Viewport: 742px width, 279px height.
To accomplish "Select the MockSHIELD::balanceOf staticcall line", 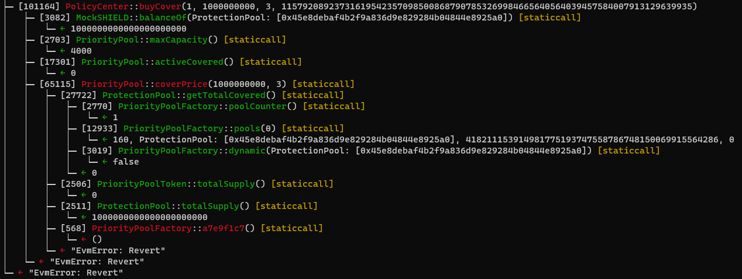I will click(x=310, y=18).
